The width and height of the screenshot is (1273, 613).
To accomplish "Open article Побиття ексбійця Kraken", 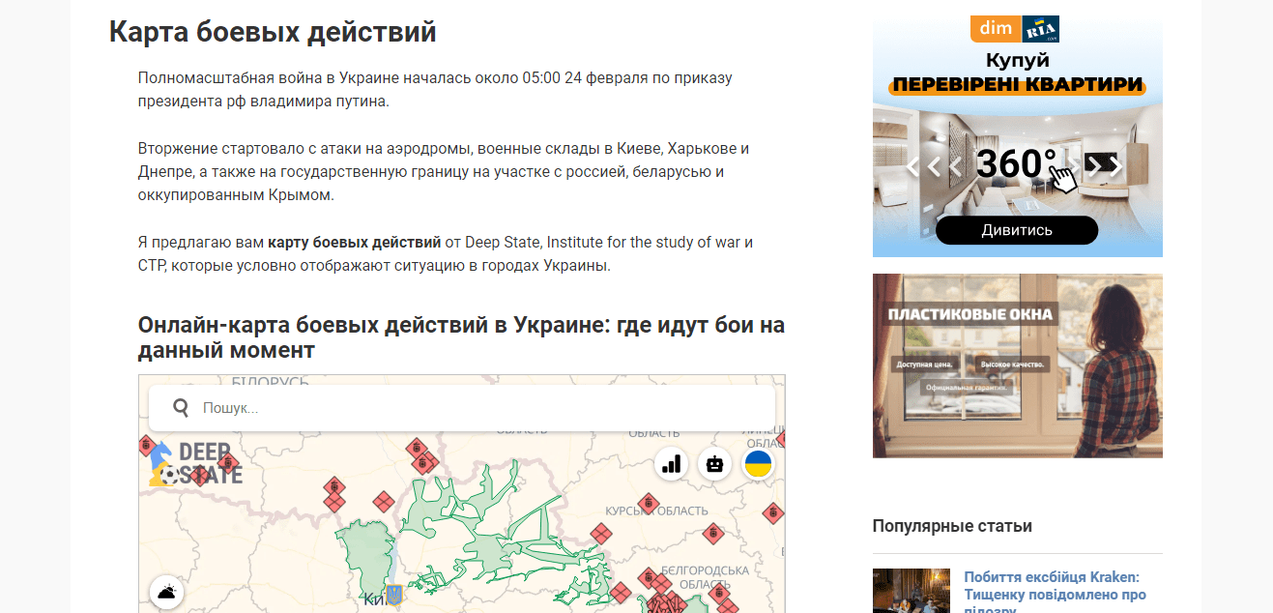I will [1055, 593].
